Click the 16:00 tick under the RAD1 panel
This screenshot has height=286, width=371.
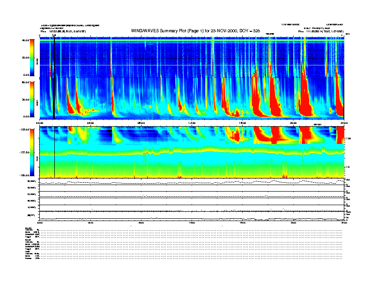pyautogui.click(x=243, y=123)
